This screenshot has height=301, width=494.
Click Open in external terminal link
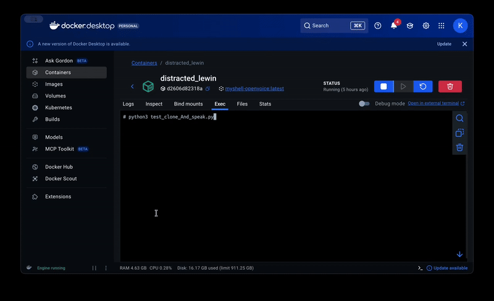pos(436,103)
